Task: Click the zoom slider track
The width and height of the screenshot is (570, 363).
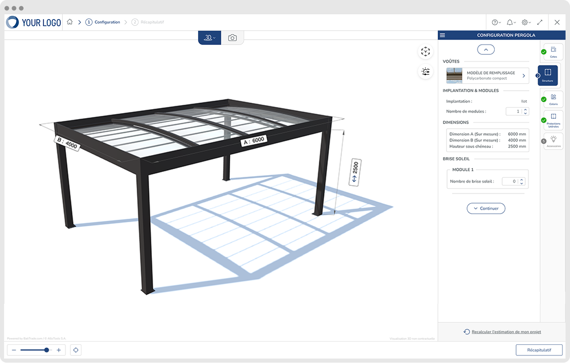Action: 33,350
